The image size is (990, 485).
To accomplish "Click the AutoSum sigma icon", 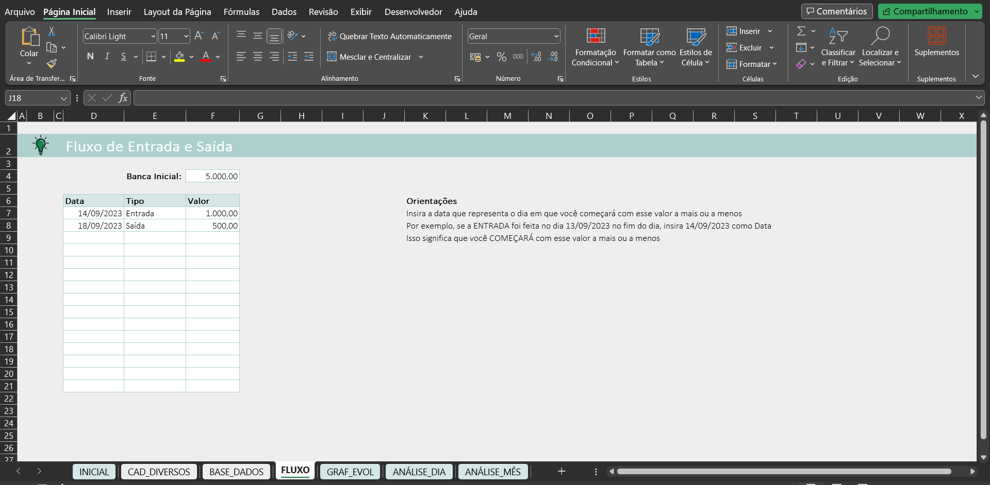I will (x=801, y=31).
